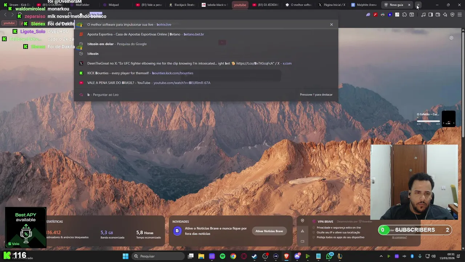465x262 pixels.
Task: Open WhatsApp from the taskbar
Action: 329,256
